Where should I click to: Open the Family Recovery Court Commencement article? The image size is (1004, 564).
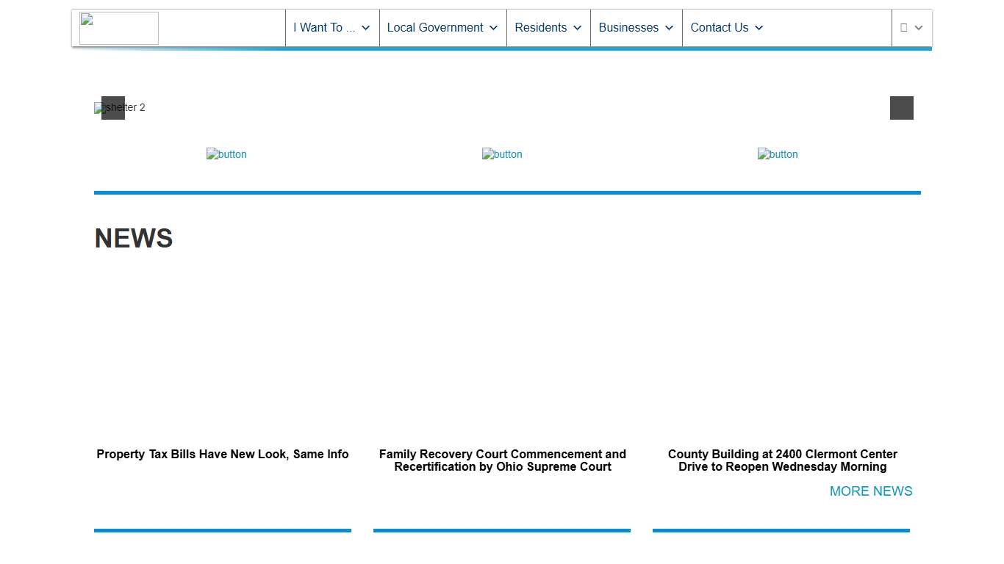(502, 460)
